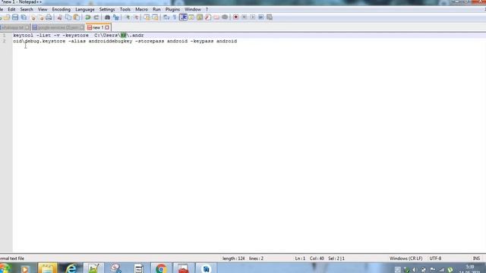The width and height of the screenshot is (486, 273).
Task: Click the 'UTF-8' encoding status entry
Action: (x=435, y=258)
